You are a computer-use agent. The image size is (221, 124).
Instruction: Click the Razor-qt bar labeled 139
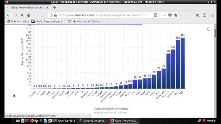click(169, 71)
